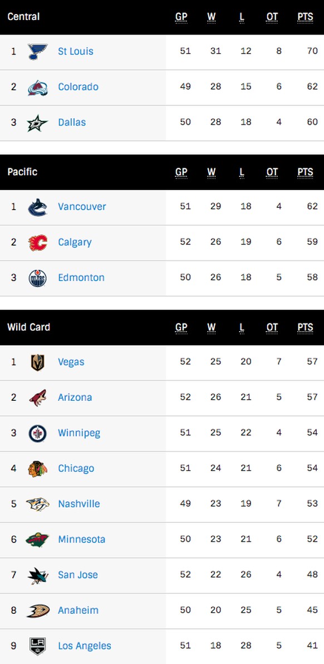This screenshot has height=664, width=324.
Task: Click the St Louis Blues logo
Action: click(x=38, y=51)
